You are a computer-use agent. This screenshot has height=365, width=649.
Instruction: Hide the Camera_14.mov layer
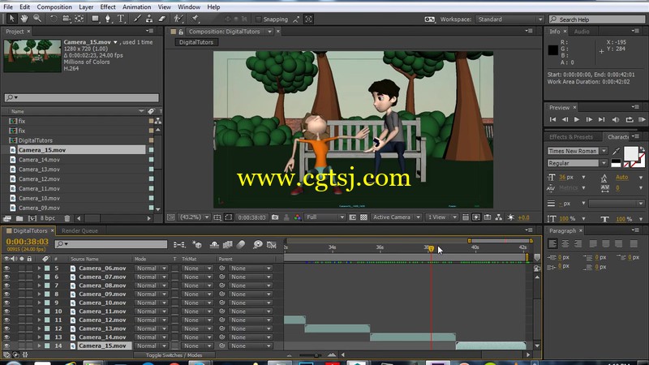[x=6, y=337]
